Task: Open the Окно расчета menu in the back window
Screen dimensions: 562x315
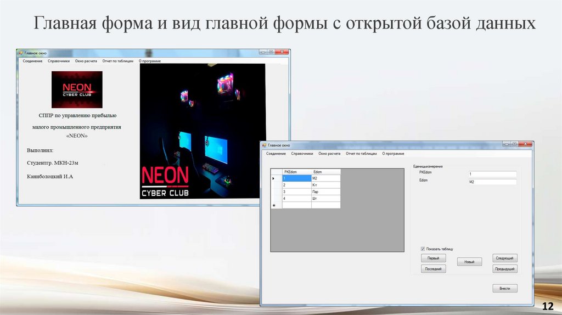Action: click(86, 61)
